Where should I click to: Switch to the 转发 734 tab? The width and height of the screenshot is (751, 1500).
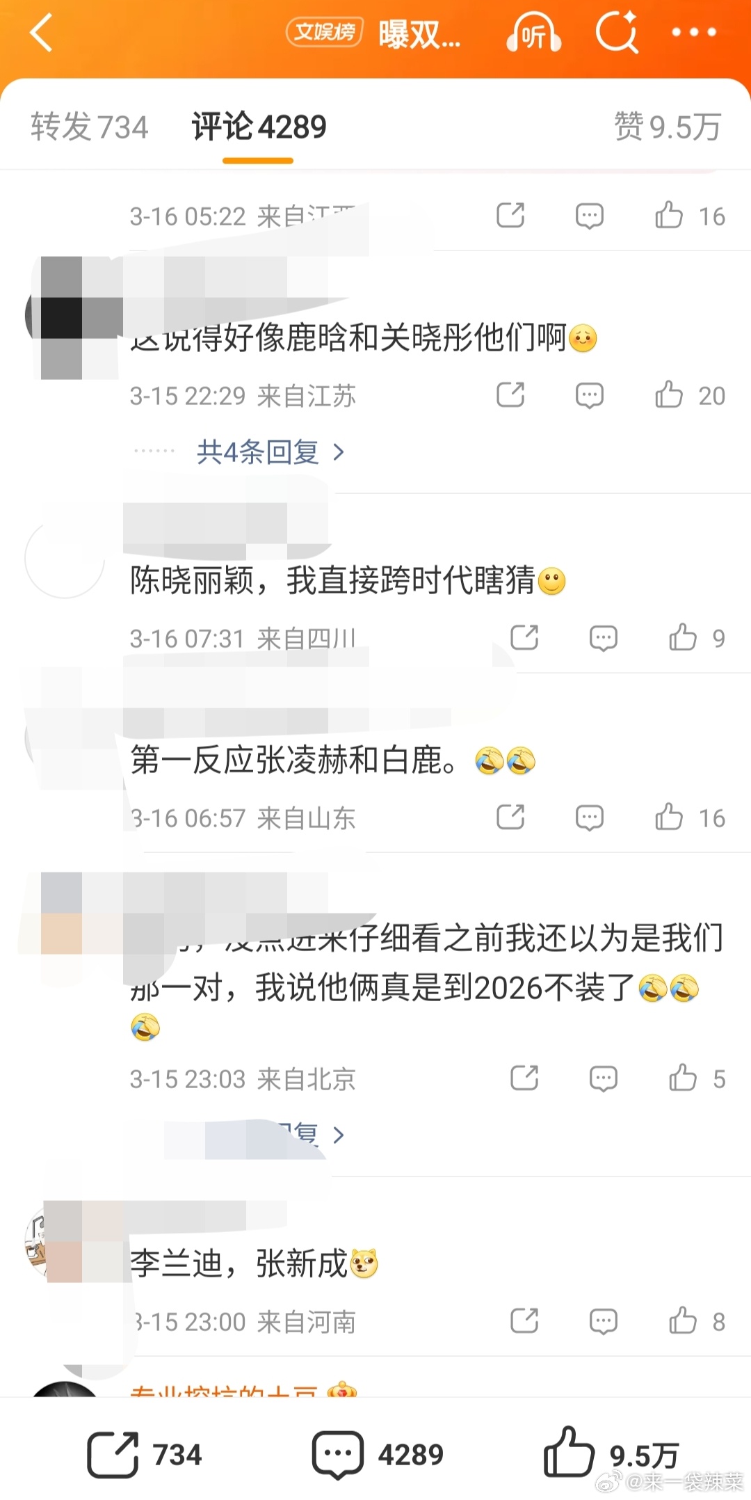click(x=90, y=127)
